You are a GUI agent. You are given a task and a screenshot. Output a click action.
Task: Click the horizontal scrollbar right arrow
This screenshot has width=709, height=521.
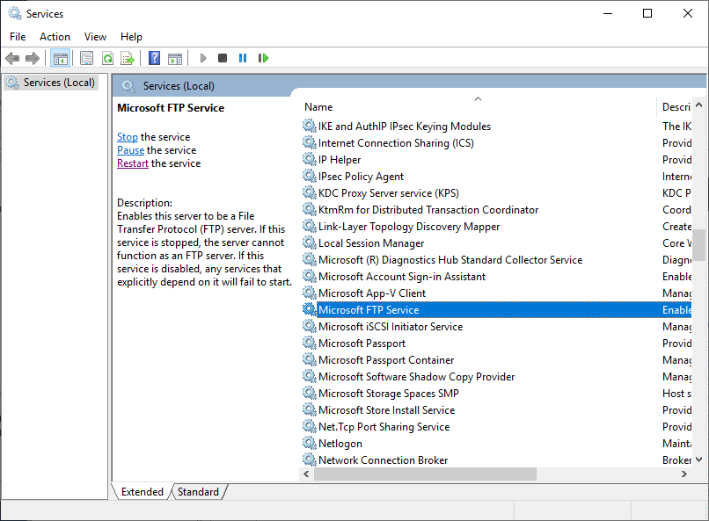coord(684,474)
